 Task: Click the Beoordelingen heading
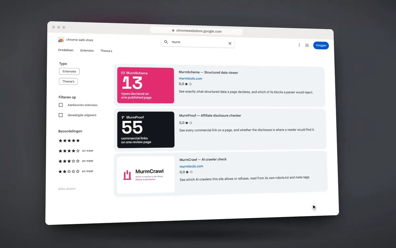(70, 131)
